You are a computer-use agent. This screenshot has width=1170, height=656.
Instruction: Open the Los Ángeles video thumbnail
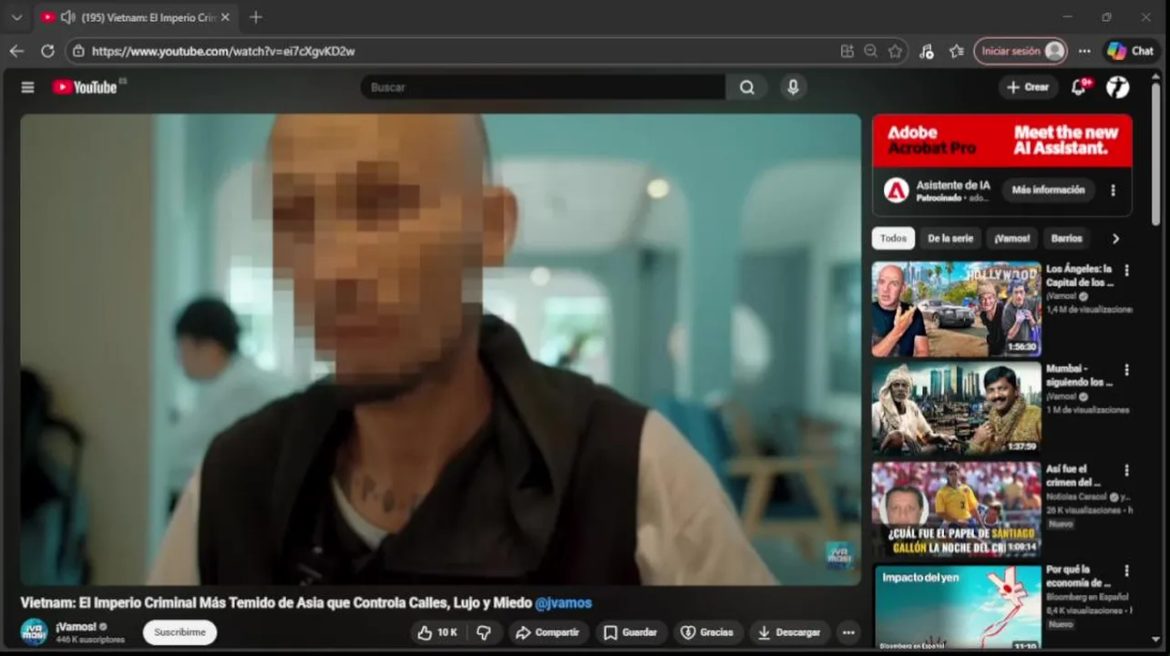point(957,310)
